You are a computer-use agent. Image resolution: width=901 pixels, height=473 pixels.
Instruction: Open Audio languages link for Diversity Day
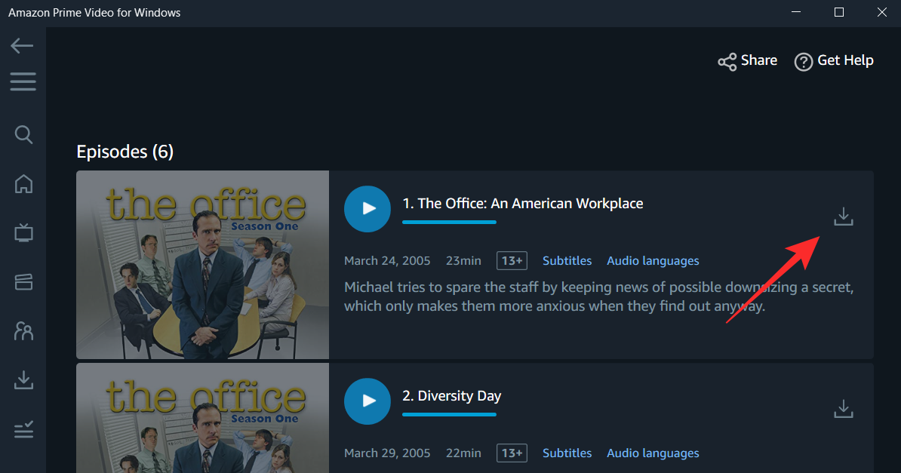pos(653,453)
